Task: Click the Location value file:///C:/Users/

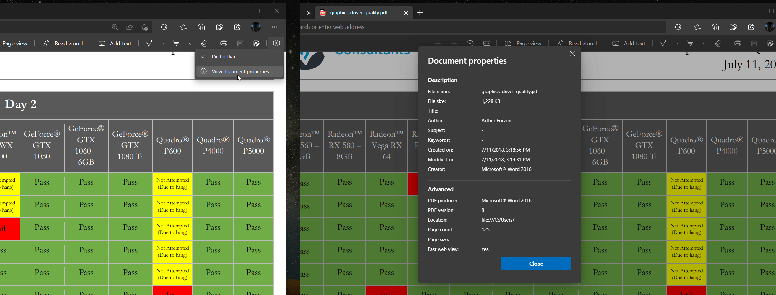Action: point(498,220)
